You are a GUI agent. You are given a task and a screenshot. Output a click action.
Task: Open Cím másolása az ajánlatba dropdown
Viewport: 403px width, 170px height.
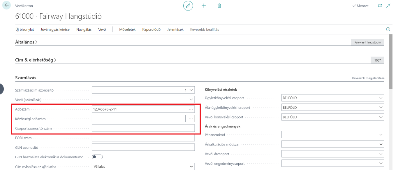(x=191, y=167)
